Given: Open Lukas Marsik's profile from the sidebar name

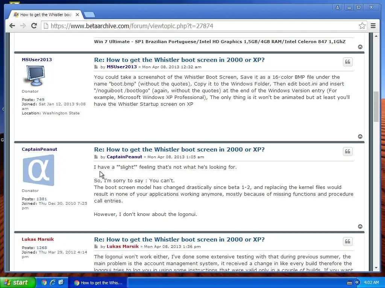Looking at the screenshot, I should pyautogui.click(x=38, y=239).
